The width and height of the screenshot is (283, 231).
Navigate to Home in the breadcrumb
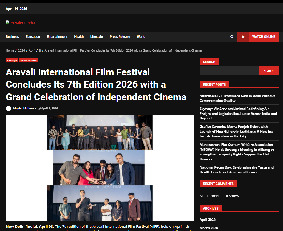click(10, 50)
